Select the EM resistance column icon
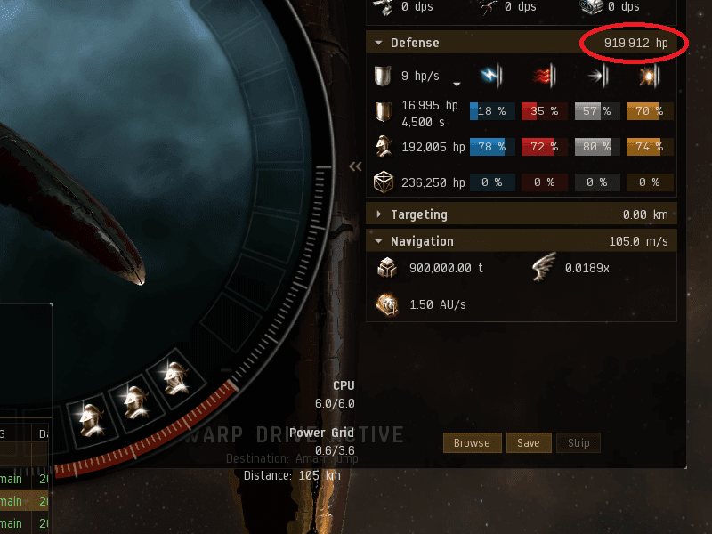 (x=491, y=75)
